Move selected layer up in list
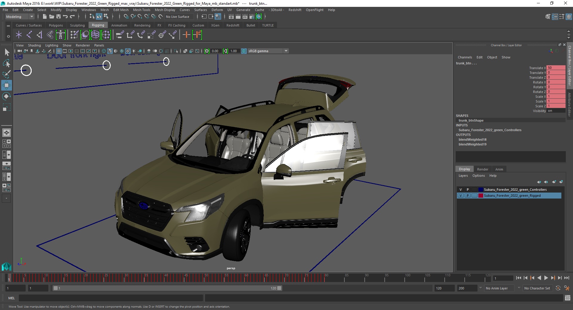 (539, 182)
